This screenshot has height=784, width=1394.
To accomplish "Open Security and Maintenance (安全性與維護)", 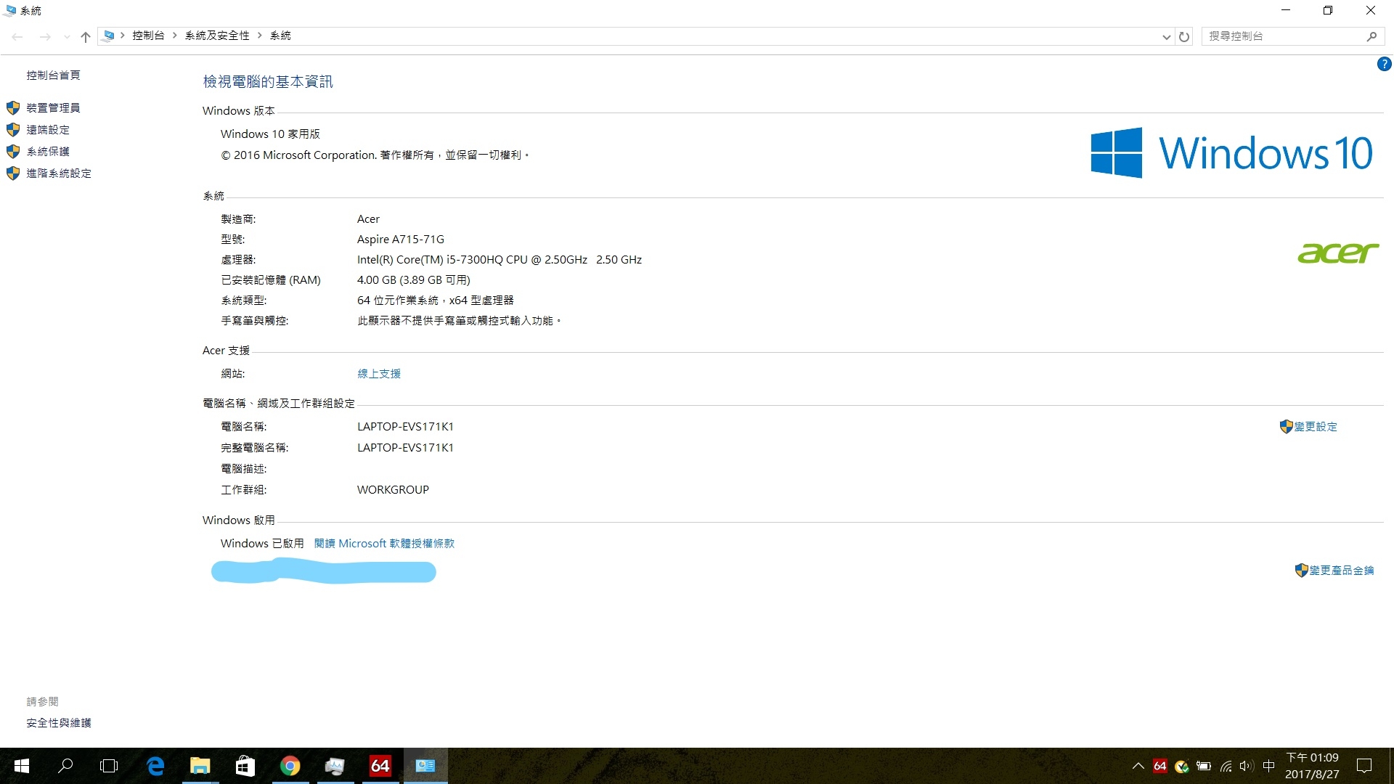I will click(x=59, y=723).
